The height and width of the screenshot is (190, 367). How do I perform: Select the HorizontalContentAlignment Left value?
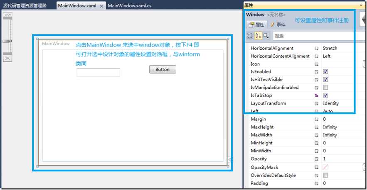click(327, 56)
